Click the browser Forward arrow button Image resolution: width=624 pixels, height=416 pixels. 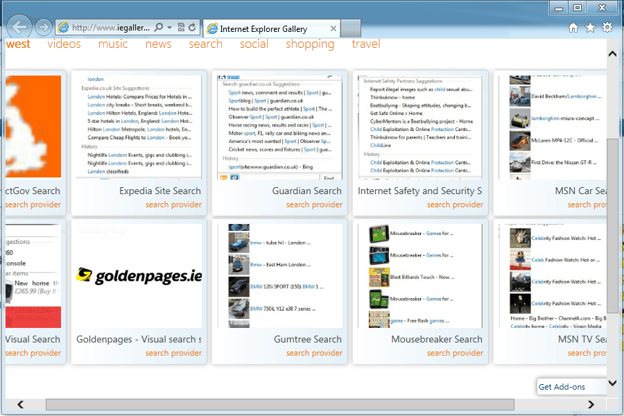[44, 27]
